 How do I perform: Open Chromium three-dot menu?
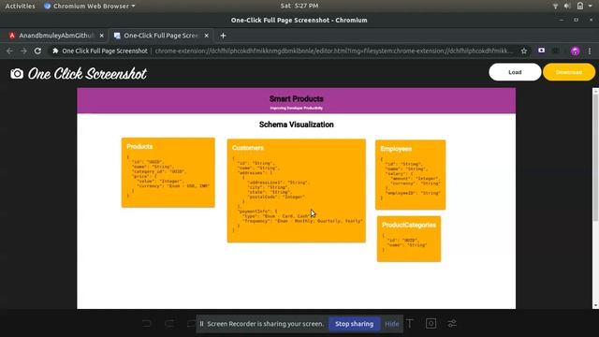pos(590,51)
